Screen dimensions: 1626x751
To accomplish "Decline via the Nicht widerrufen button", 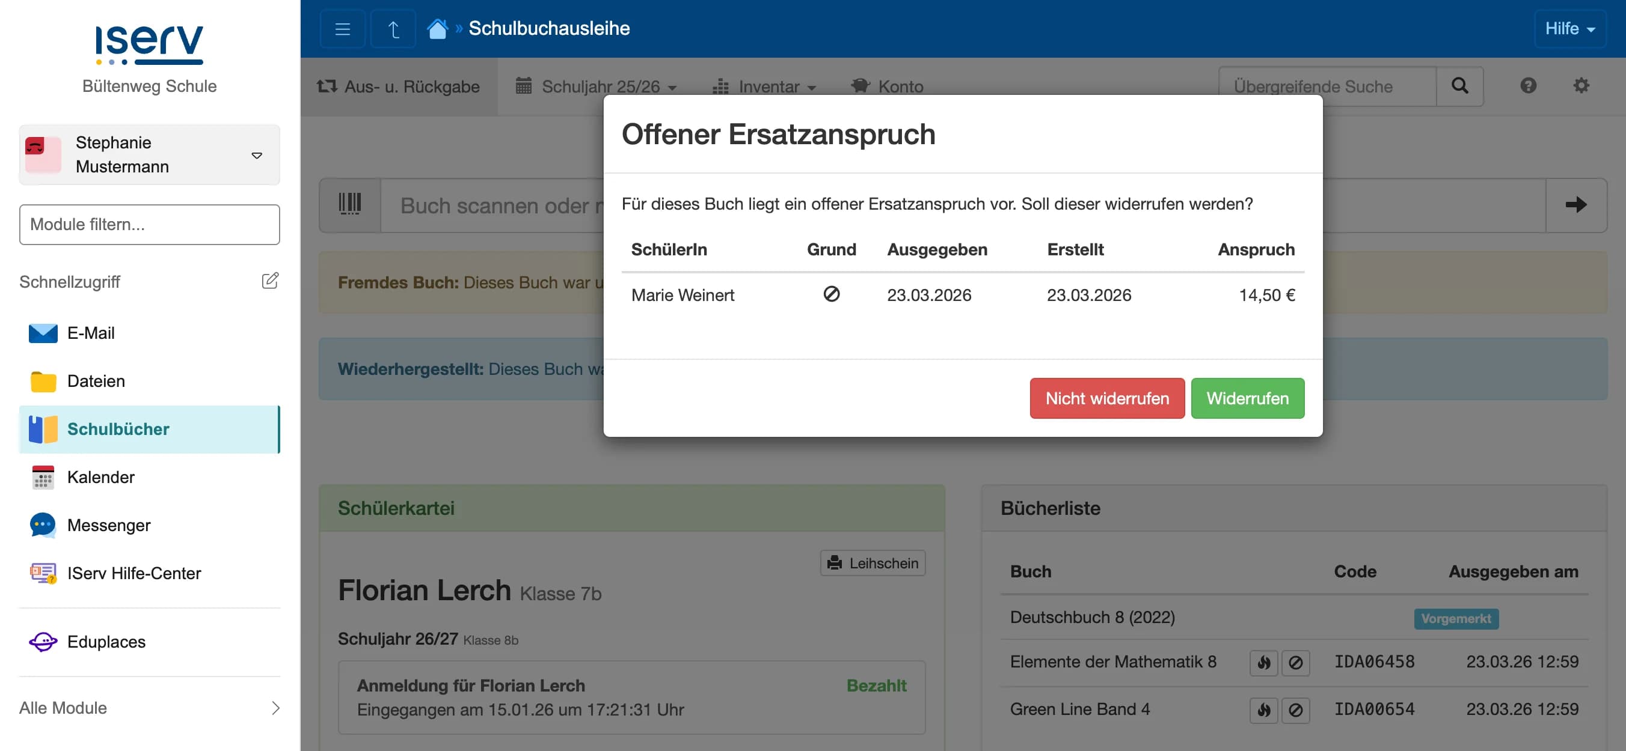I will (x=1106, y=398).
